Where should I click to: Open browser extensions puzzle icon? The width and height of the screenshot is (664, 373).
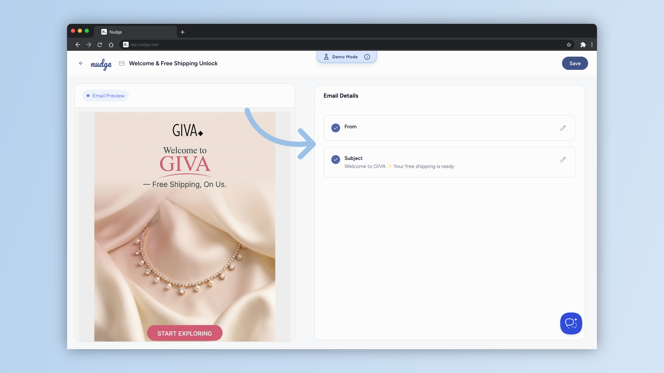[583, 45]
